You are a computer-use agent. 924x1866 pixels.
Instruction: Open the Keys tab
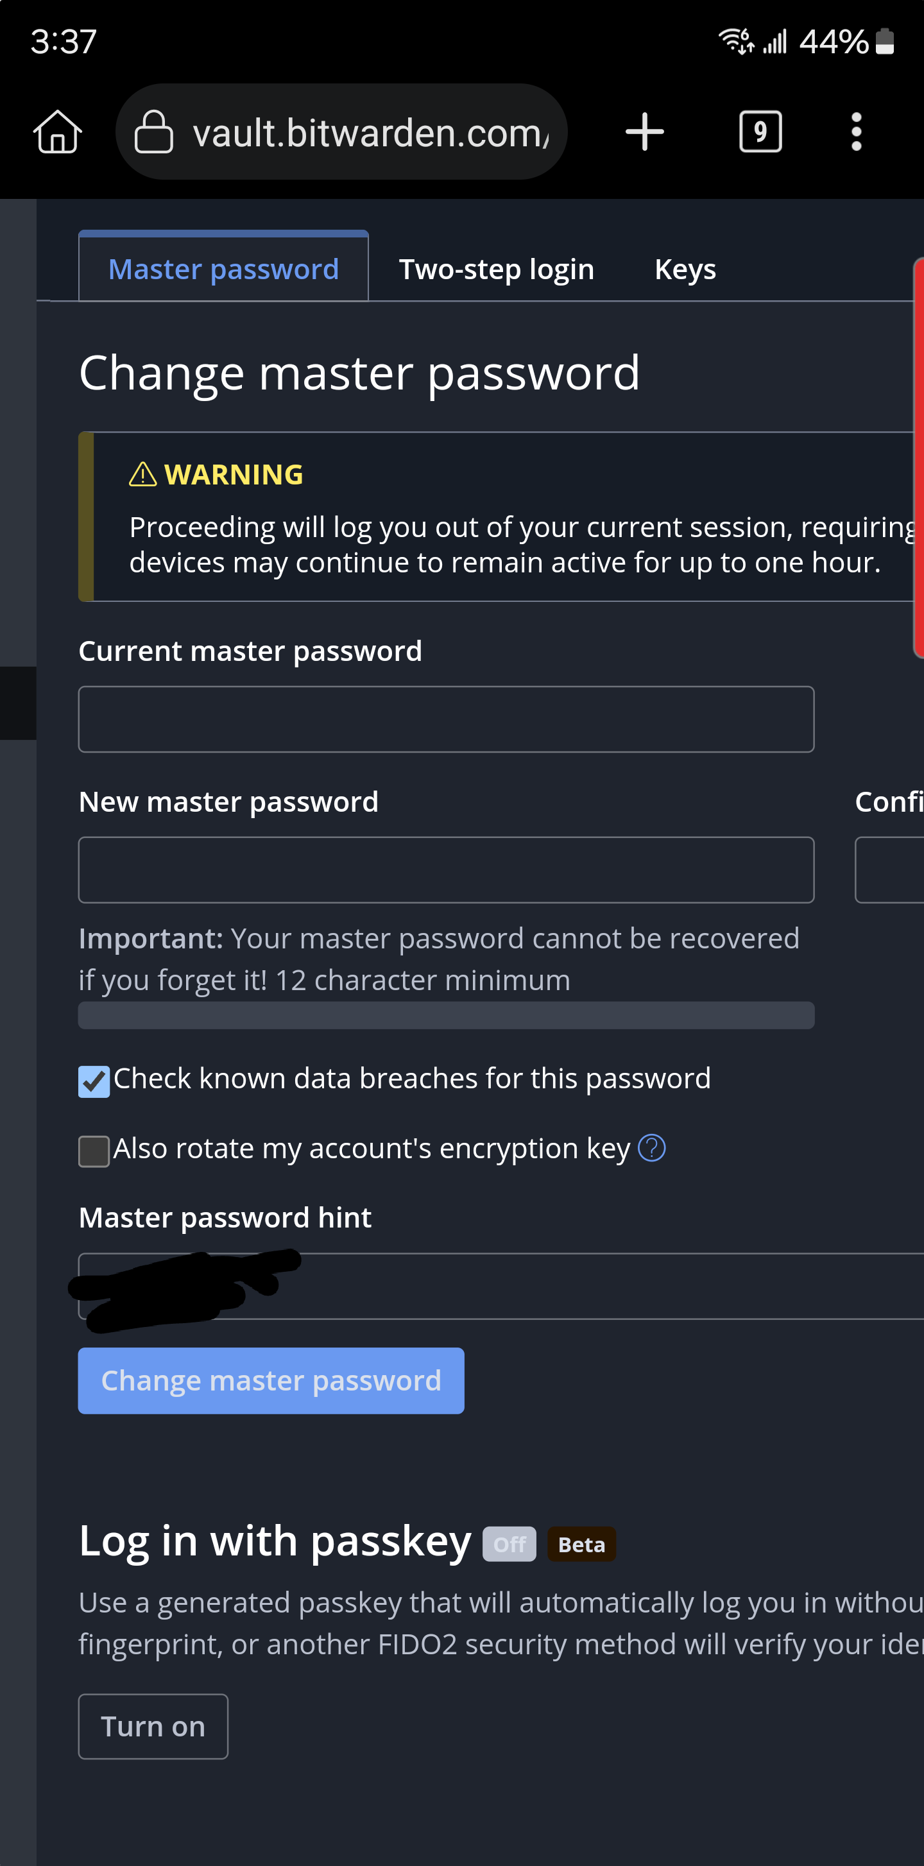pos(685,270)
